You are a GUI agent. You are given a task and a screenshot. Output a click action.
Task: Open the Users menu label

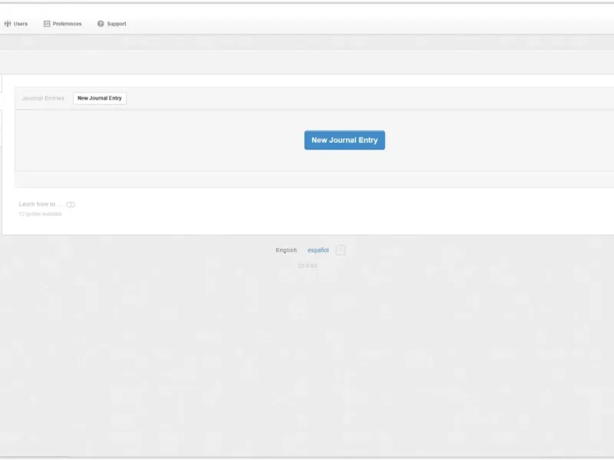pyautogui.click(x=21, y=24)
